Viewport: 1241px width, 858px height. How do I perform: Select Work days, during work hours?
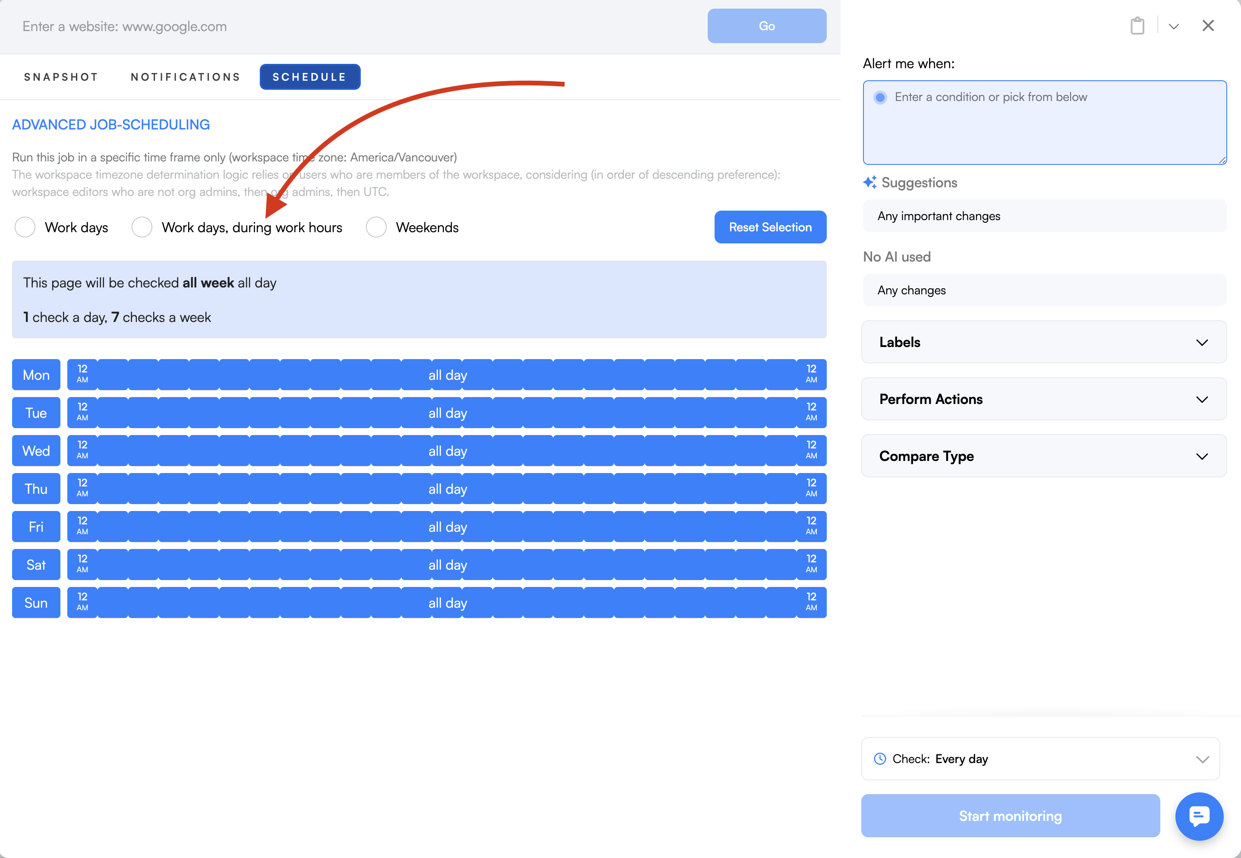[142, 227]
